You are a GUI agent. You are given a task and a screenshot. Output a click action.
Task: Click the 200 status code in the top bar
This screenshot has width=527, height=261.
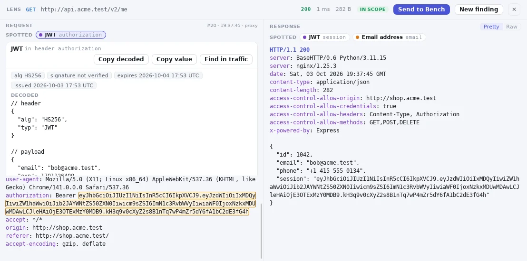click(x=306, y=9)
